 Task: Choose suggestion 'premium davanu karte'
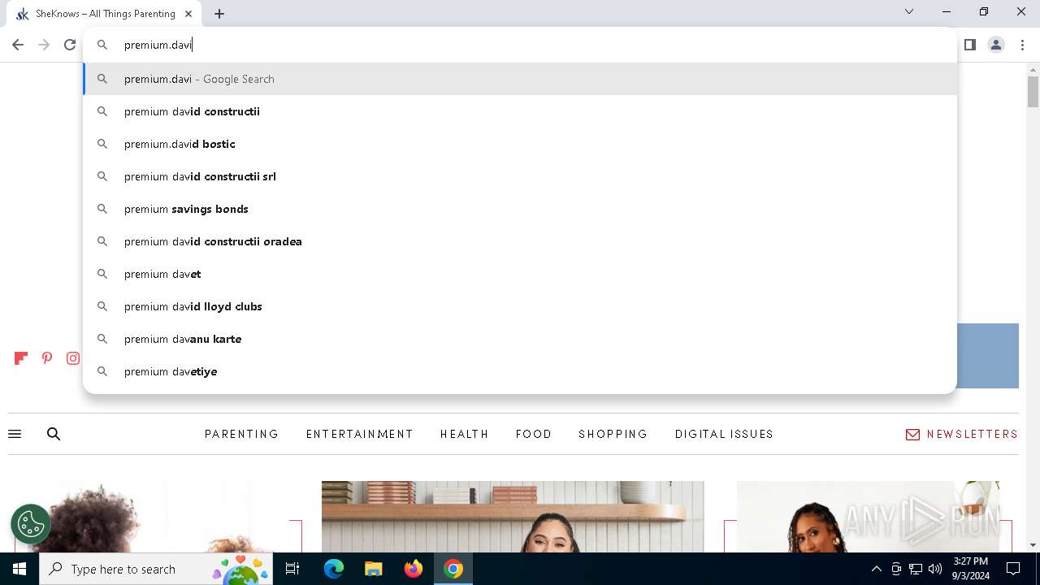tap(520, 339)
